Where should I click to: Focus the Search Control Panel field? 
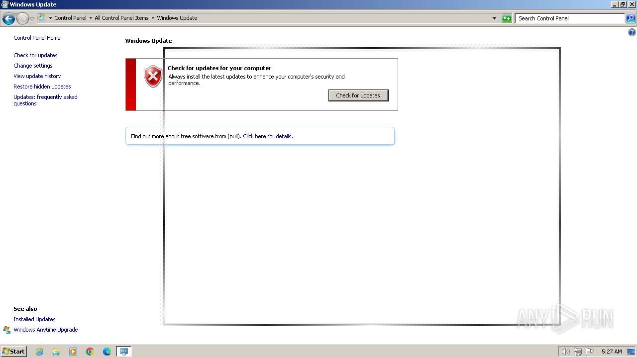pos(570,18)
